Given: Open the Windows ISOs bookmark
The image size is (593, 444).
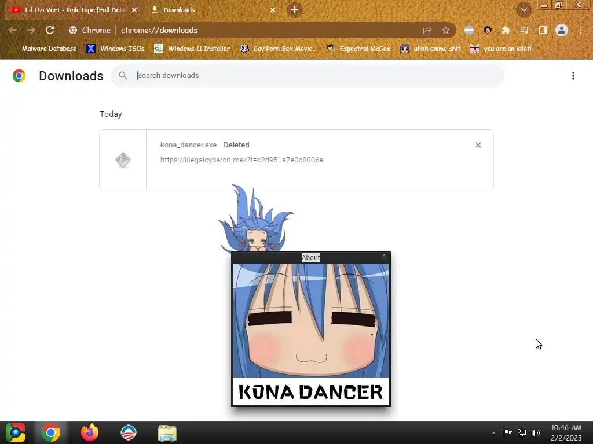Looking at the screenshot, I should coord(115,49).
